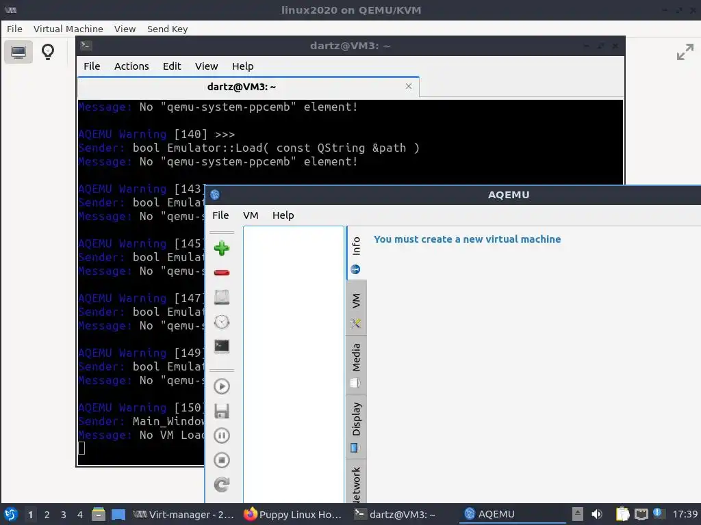
Task: Open the AQEMU File menu
Action: (220, 215)
